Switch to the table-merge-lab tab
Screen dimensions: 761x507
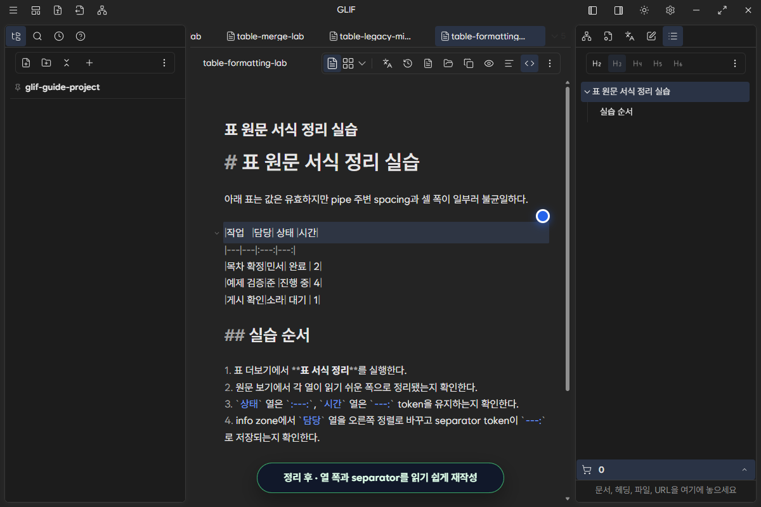[x=265, y=36]
